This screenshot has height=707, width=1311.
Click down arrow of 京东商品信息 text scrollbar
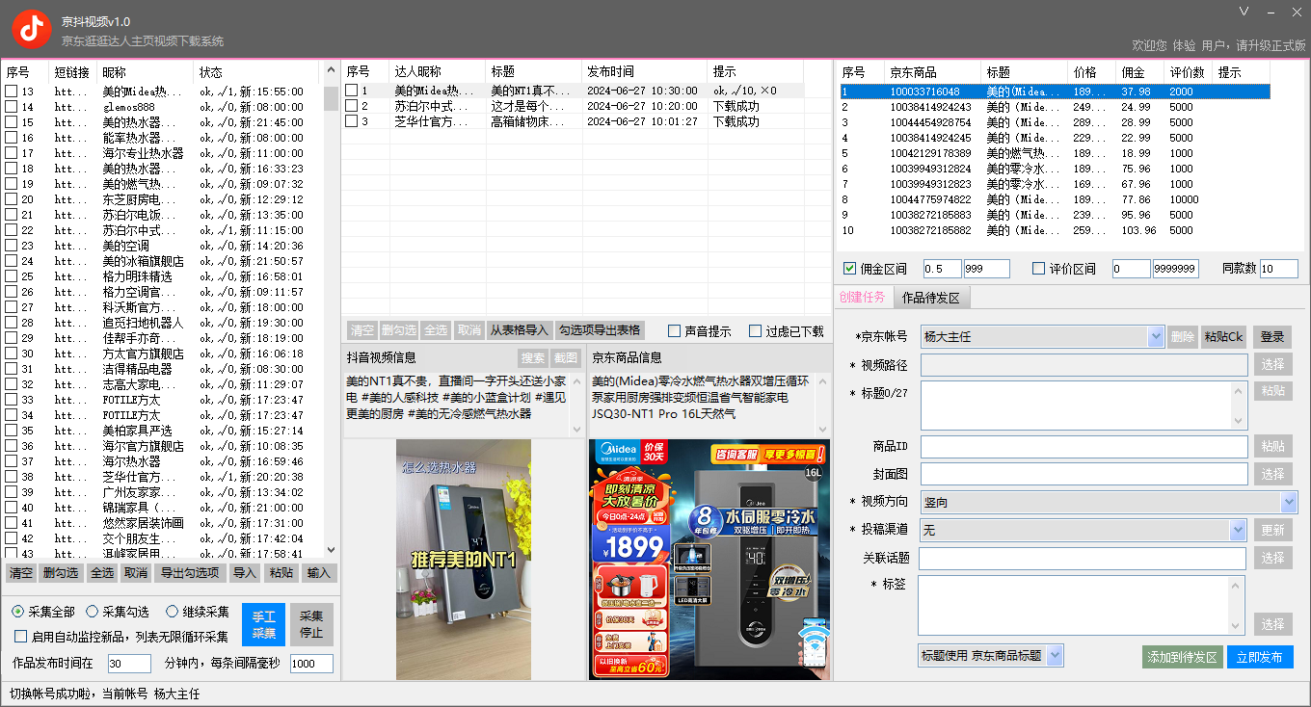point(822,430)
